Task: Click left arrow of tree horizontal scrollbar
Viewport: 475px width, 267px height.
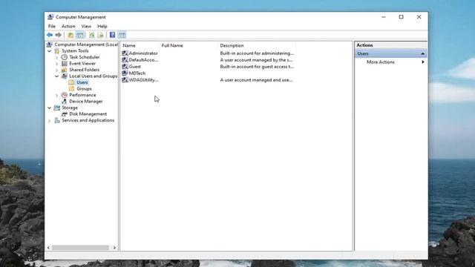Action: (48, 248)
